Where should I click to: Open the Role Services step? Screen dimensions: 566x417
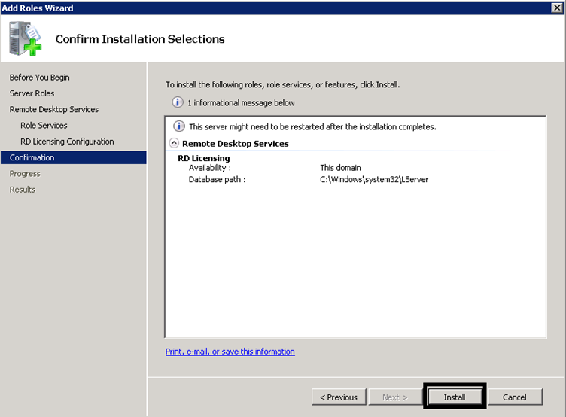pyautogui.click(x=44, y=125)
